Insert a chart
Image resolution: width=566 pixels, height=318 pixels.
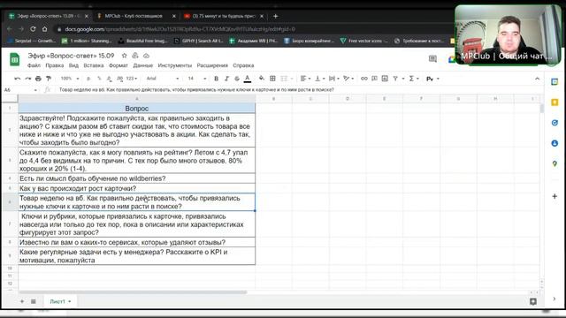point(385,79)
